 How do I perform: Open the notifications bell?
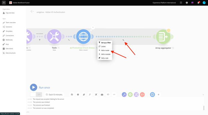(x=198, y=3)
